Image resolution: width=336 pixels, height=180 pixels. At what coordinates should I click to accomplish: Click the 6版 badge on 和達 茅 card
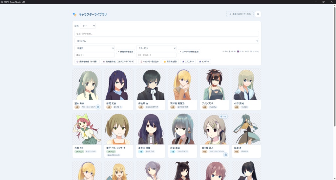click(237, 152)
